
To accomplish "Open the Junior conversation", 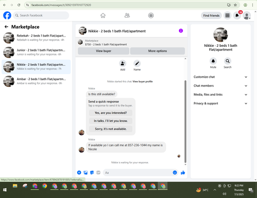I will (36, 52).
